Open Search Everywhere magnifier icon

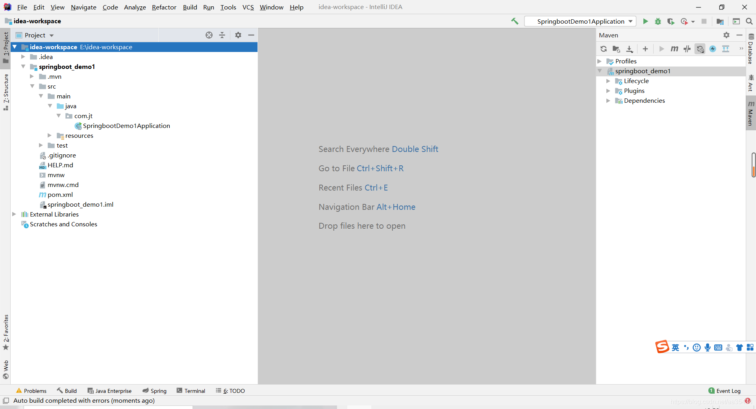coord(749,21)
